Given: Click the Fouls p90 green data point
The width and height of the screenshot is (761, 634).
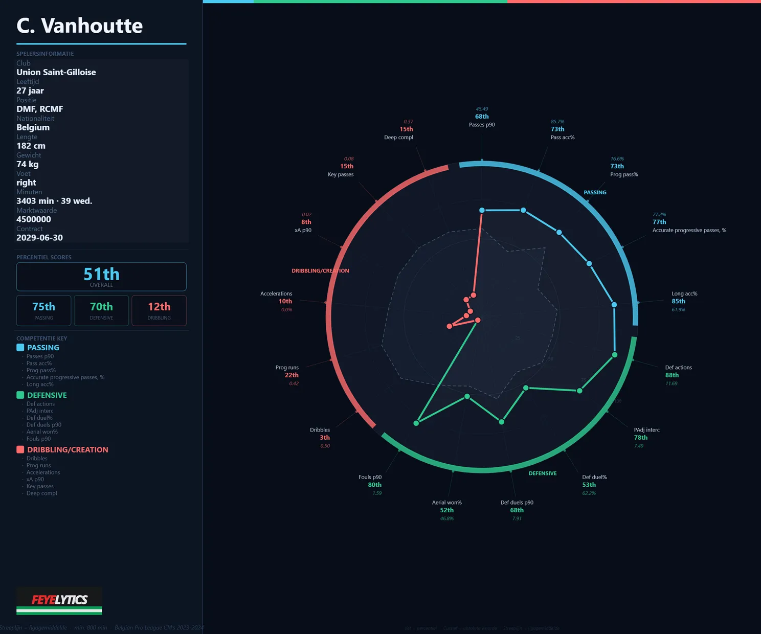Looking at the screenshot, I should (416, 423).
